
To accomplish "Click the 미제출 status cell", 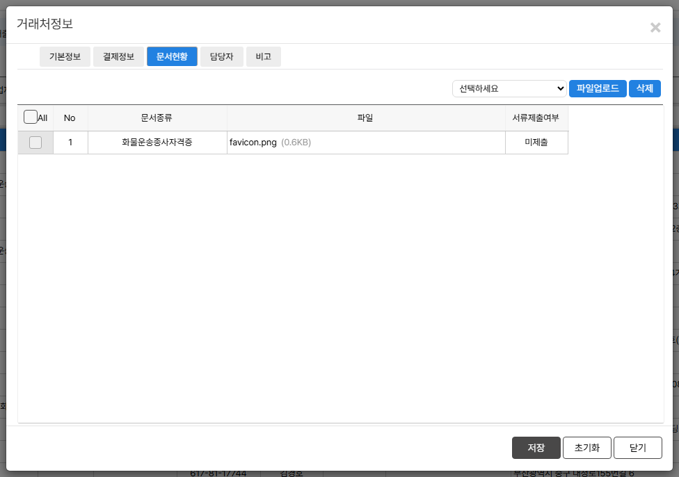I will click(x=536, y=143).
